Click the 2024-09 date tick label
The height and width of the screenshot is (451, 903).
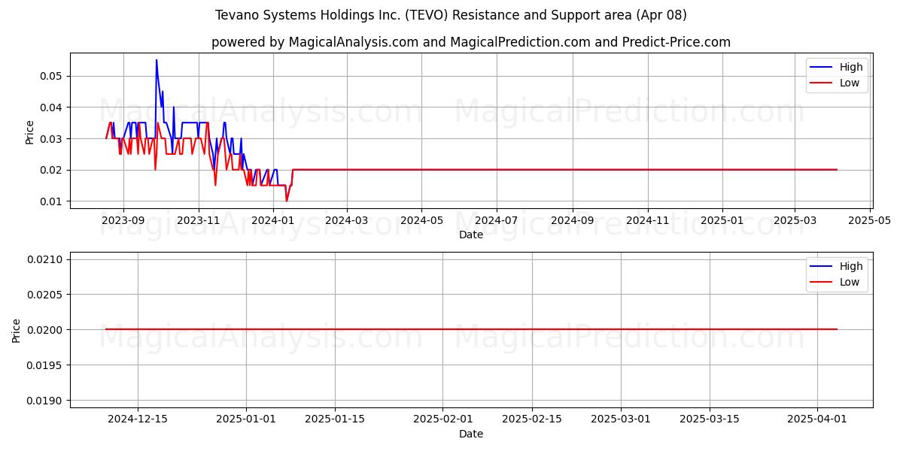573,220
